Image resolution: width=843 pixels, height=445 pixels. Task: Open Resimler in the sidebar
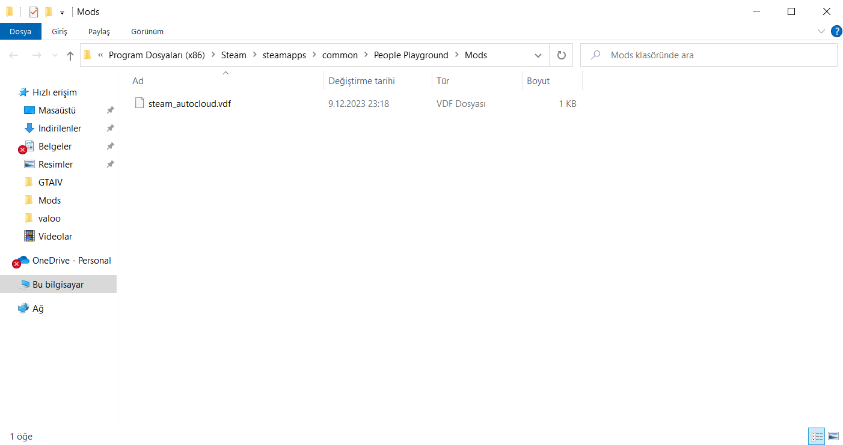(55, 165)
